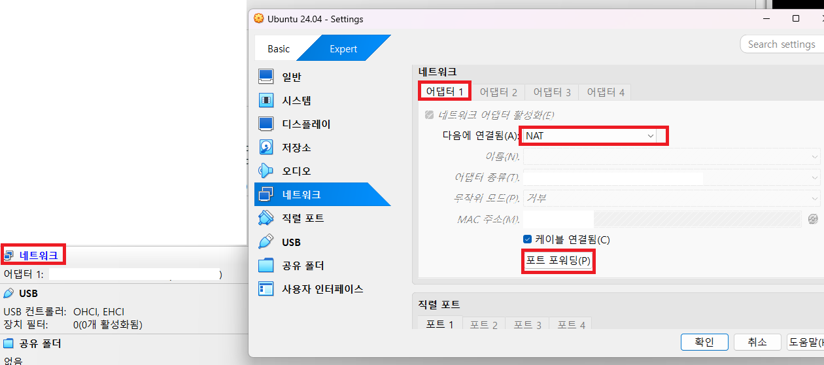Image resolution: width=824 pixels, height=365 pixels.
Task: Click the Search settings field
Action: 782,44
